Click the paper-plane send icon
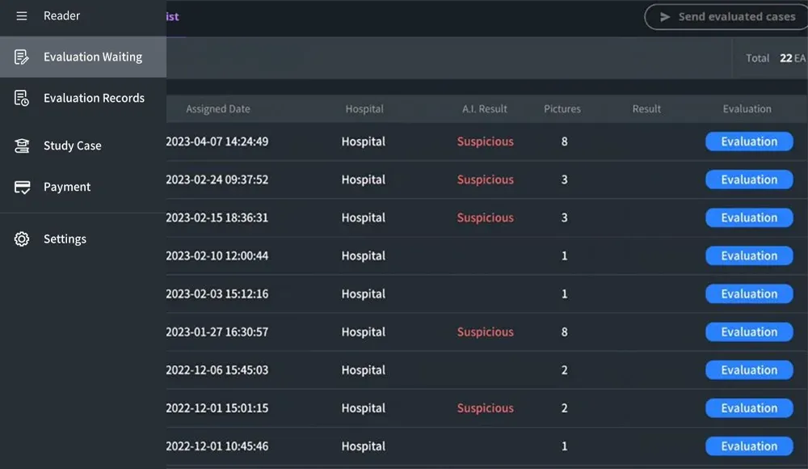The height and width of the screenshot is (469, 808). click(665, 17)
